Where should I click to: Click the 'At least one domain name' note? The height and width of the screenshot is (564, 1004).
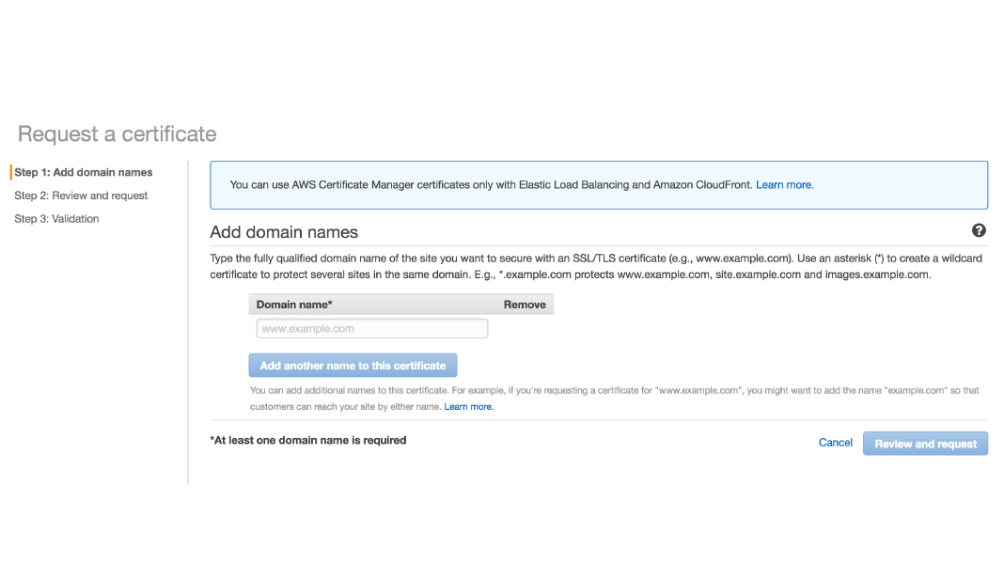pos(308,440)
